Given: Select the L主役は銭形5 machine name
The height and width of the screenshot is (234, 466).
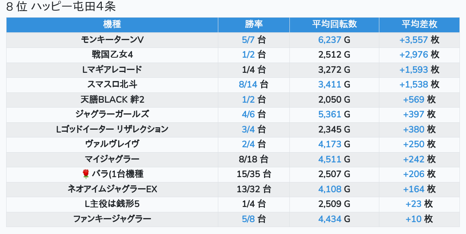Looking at the screenshot, I should (x=112, y=204).
